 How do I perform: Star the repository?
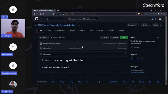[145, 25]
